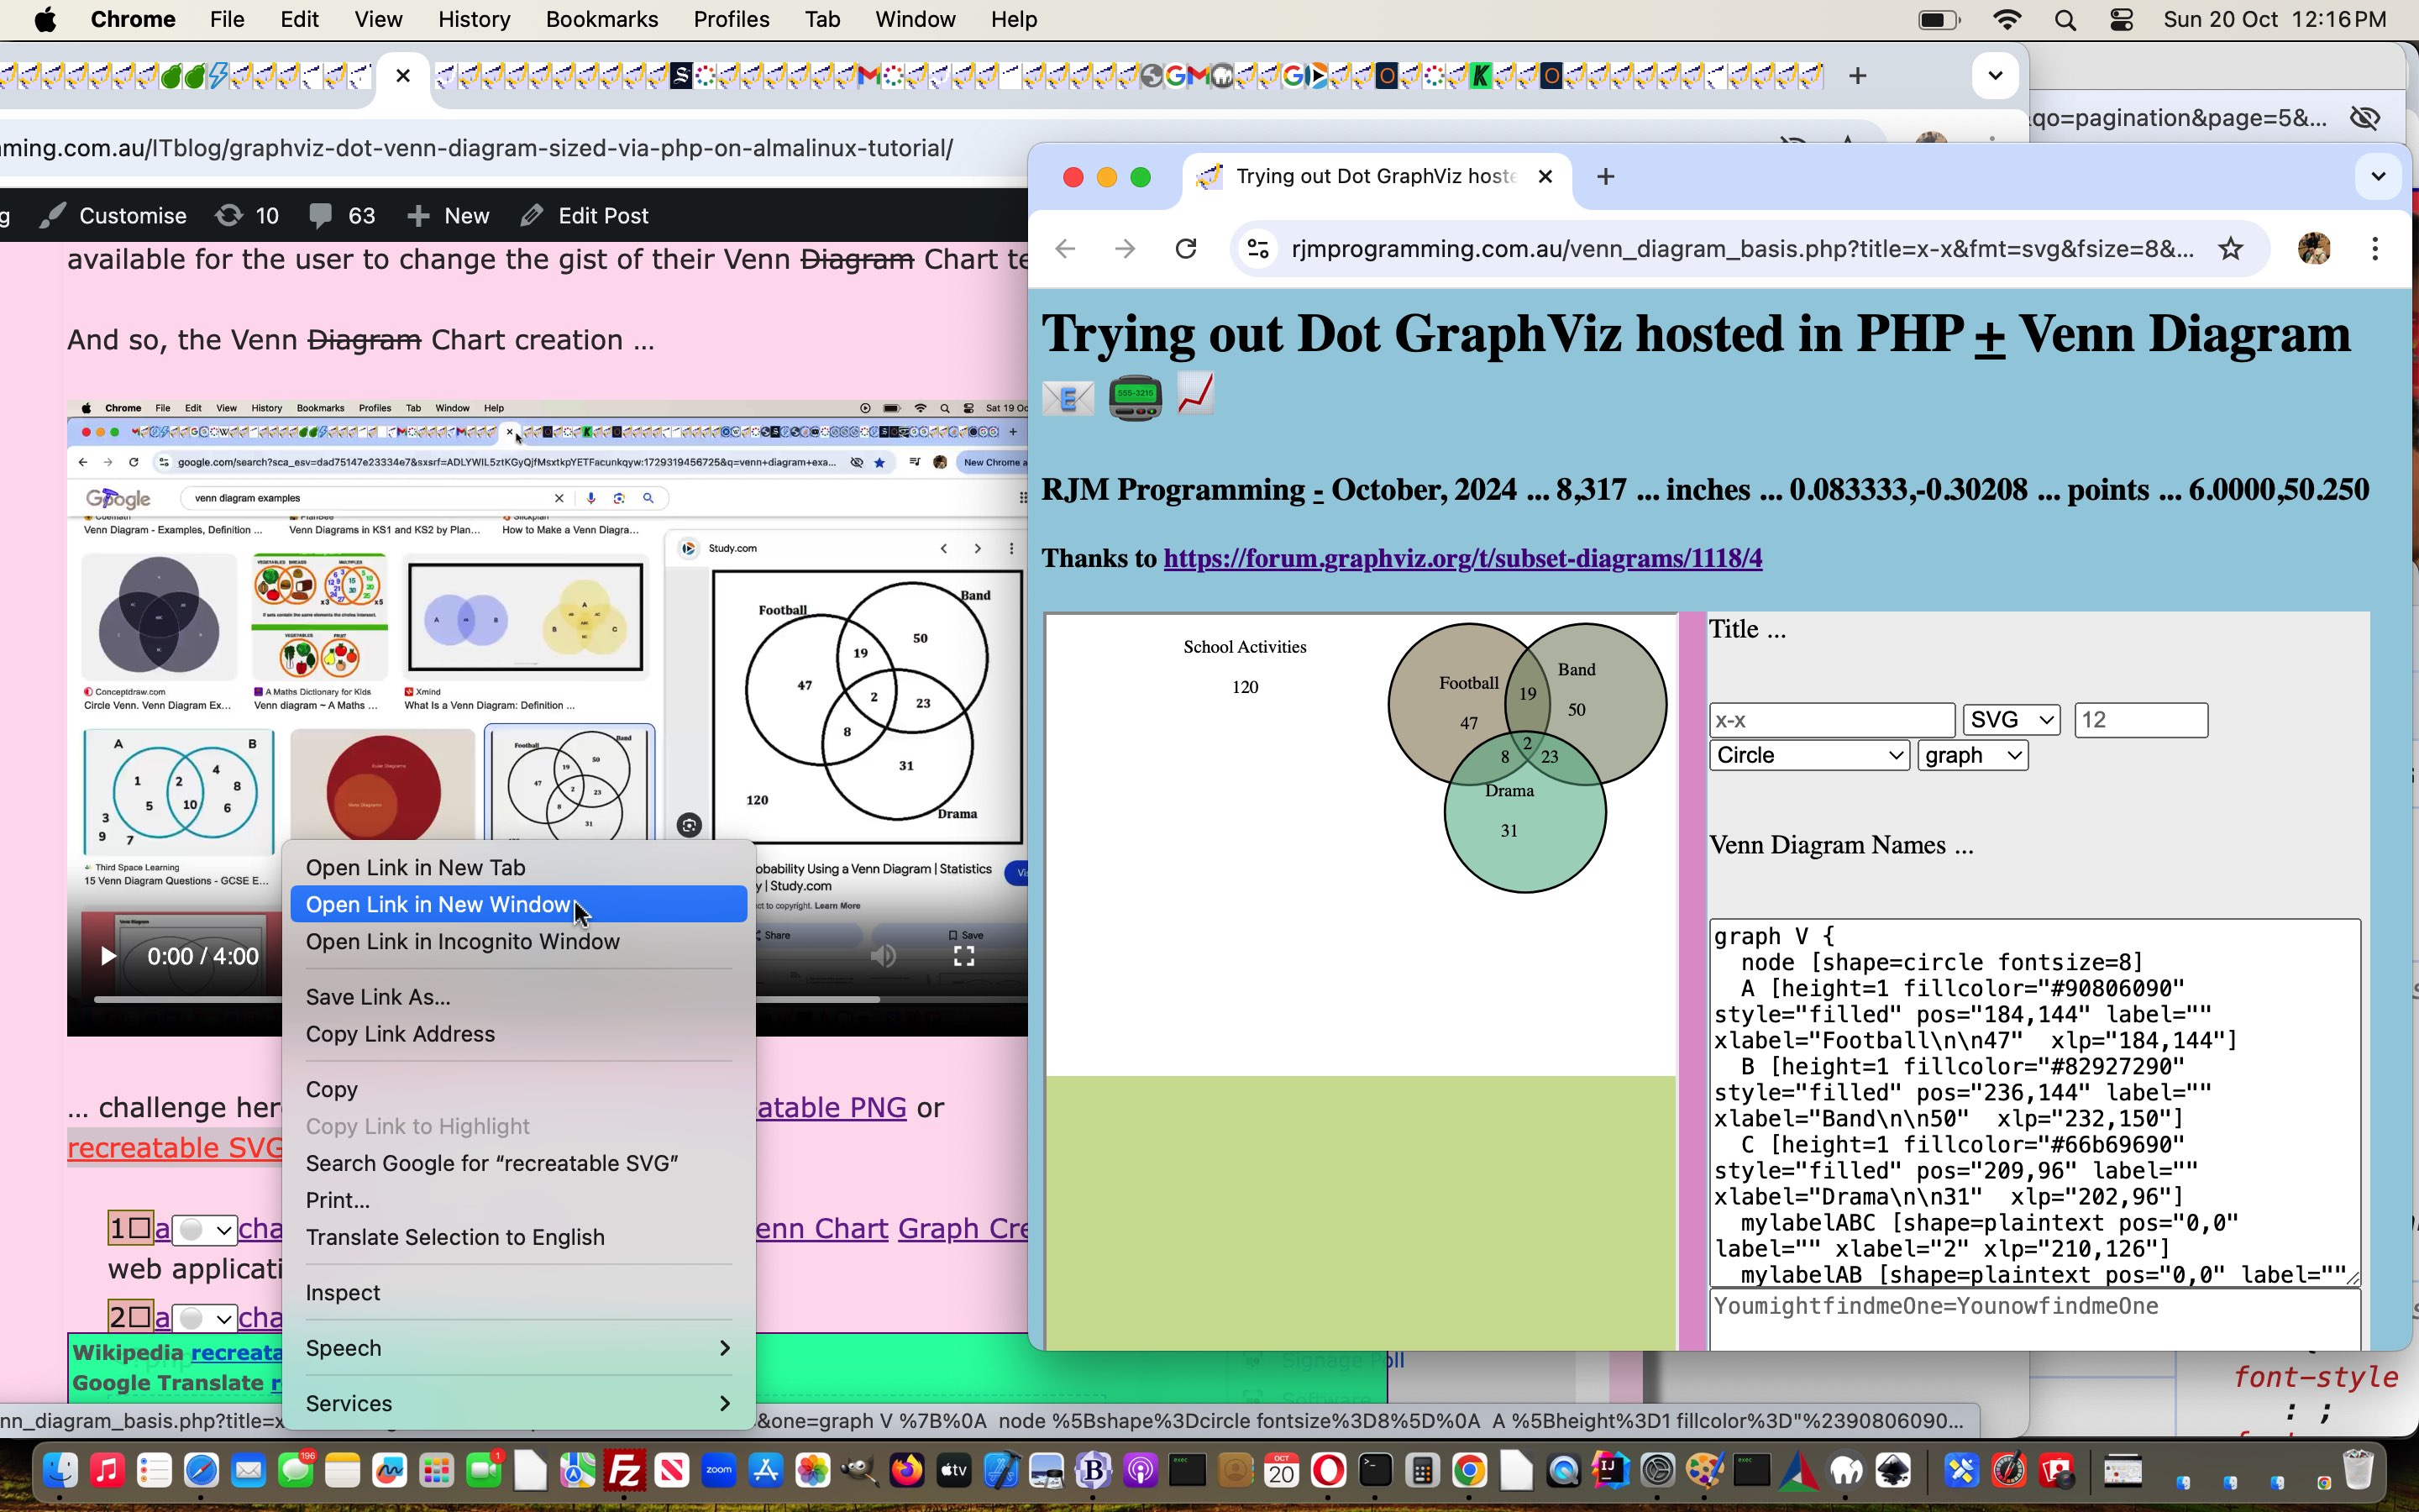
Task: Click the back arrow in the front Chrome window
Action: pos(1066,249)
